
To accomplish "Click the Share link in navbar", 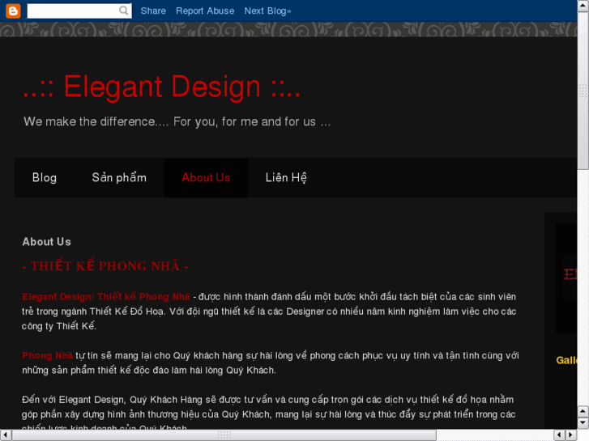I will point(153,11).
